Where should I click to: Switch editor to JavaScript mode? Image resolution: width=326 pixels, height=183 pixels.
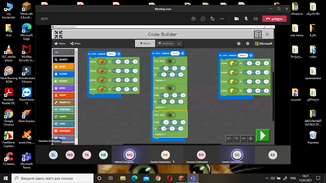pos(165,43)
